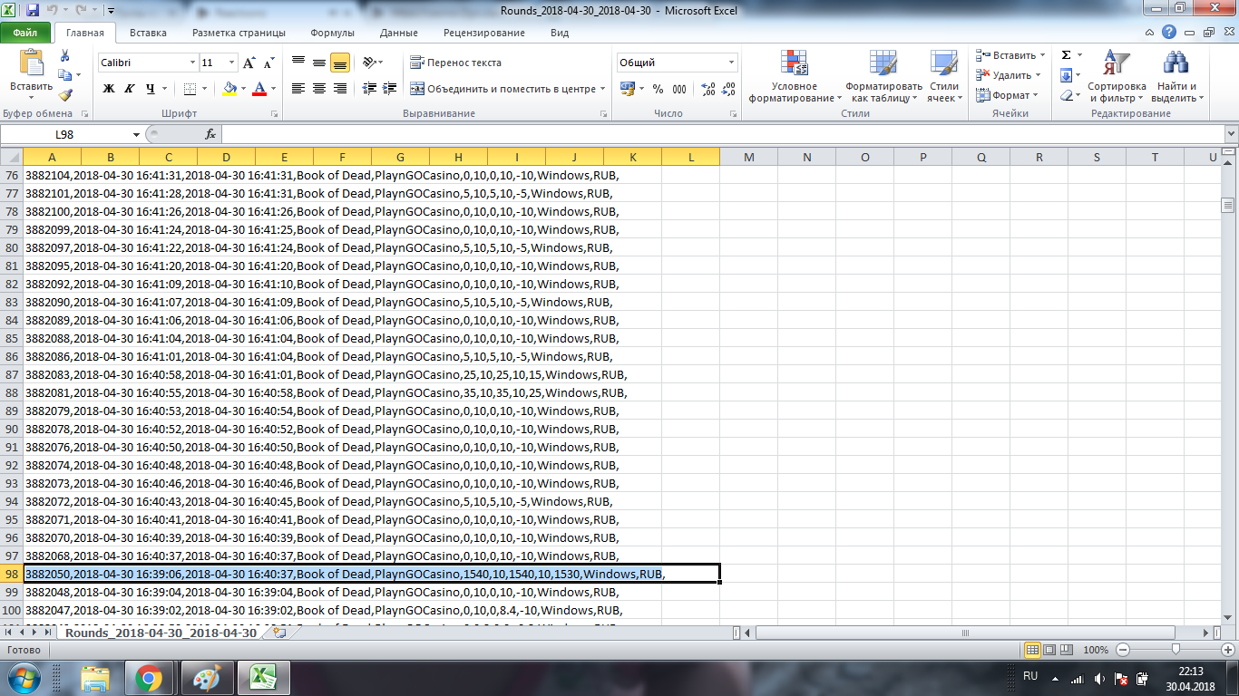Click the insert new worksheet tab icon
1239x696 pixels.
pyautogui.click(x=279, y=633)
